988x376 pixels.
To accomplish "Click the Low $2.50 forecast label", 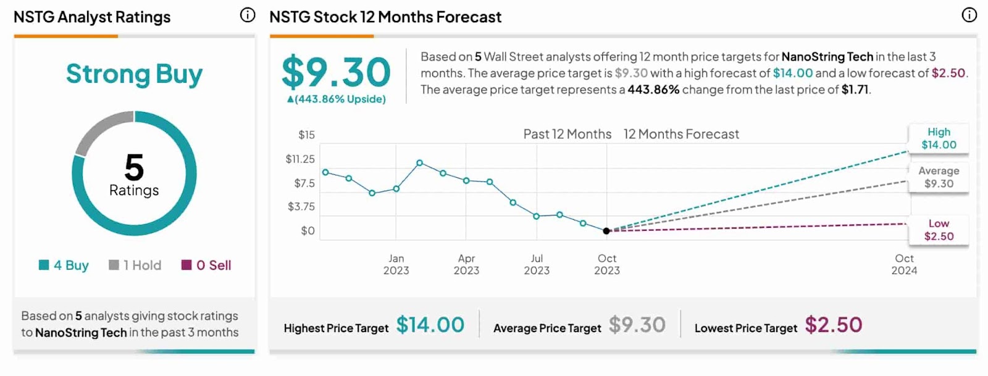I will 939,230.
